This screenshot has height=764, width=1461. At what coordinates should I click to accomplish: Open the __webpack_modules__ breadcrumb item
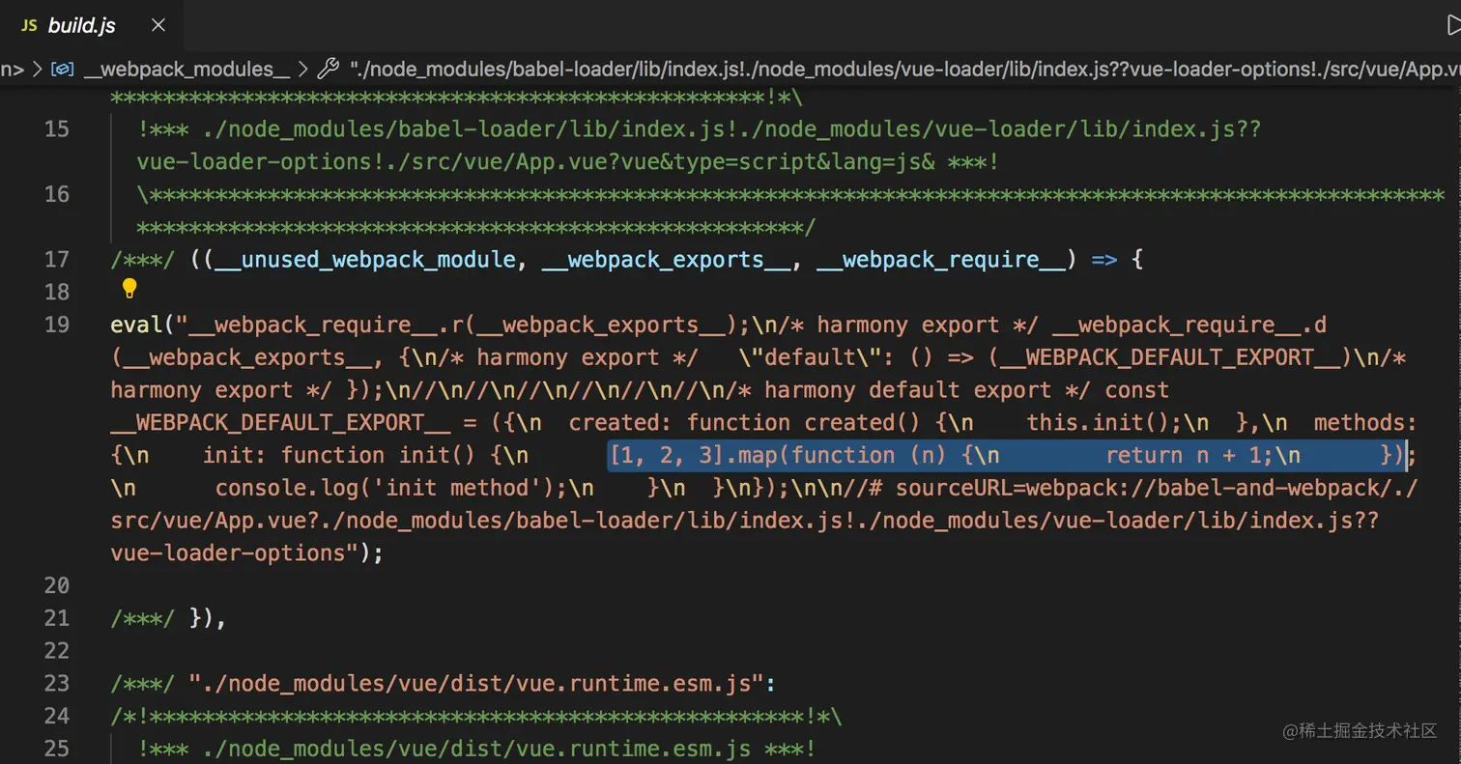coord(186,69)
